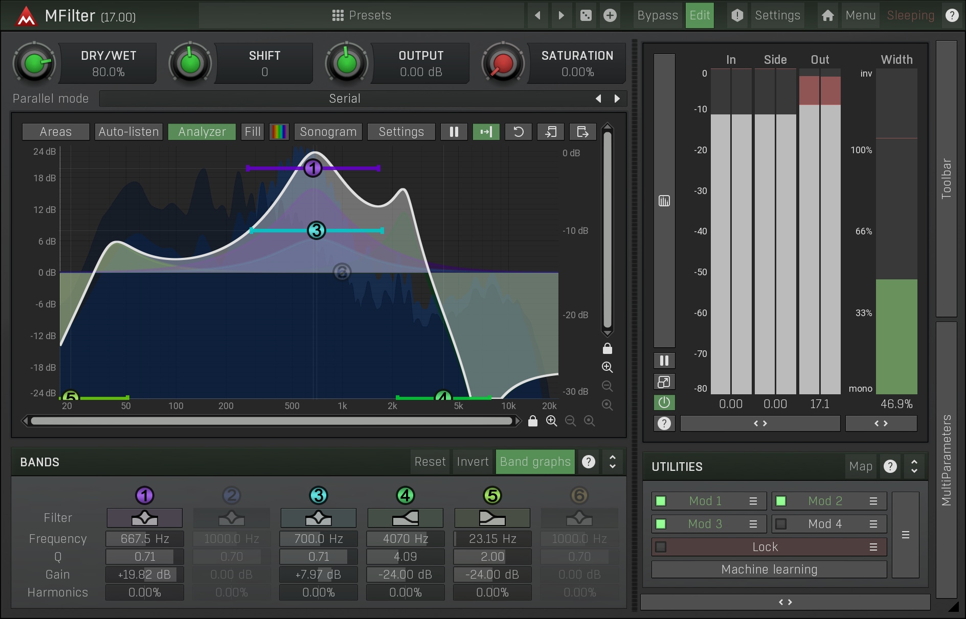Click the Invert button in Bands
Screen dimensions: 966x619
click(x=473, y=462)
